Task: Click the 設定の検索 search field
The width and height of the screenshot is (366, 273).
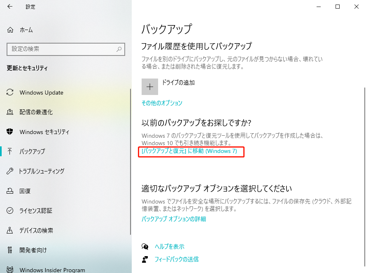Action: tap(66, 49)
